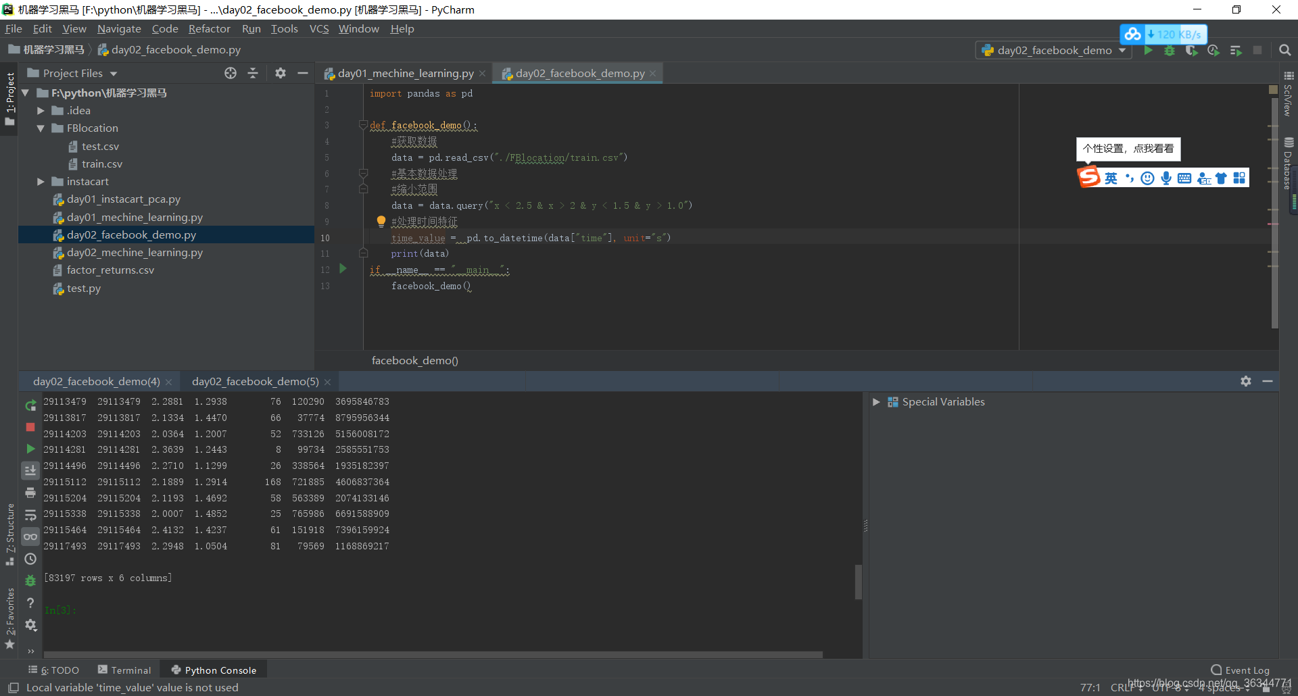Screen dimensions: 1298x696
Task: Toggle scroll to end in console
Action: pos(30,470)
